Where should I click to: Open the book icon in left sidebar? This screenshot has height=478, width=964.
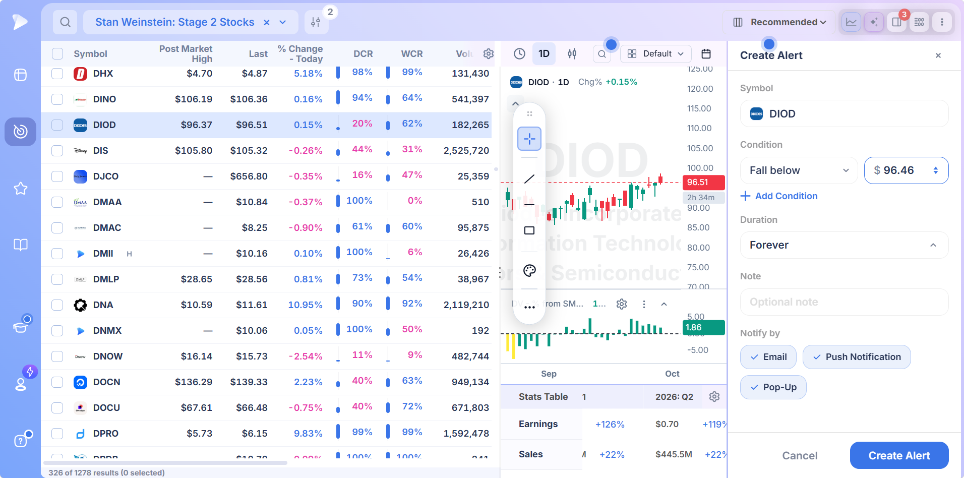21,245
